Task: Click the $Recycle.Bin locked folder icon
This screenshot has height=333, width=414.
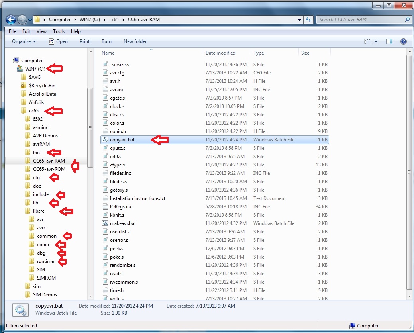Action: click(x=24, y=86)
